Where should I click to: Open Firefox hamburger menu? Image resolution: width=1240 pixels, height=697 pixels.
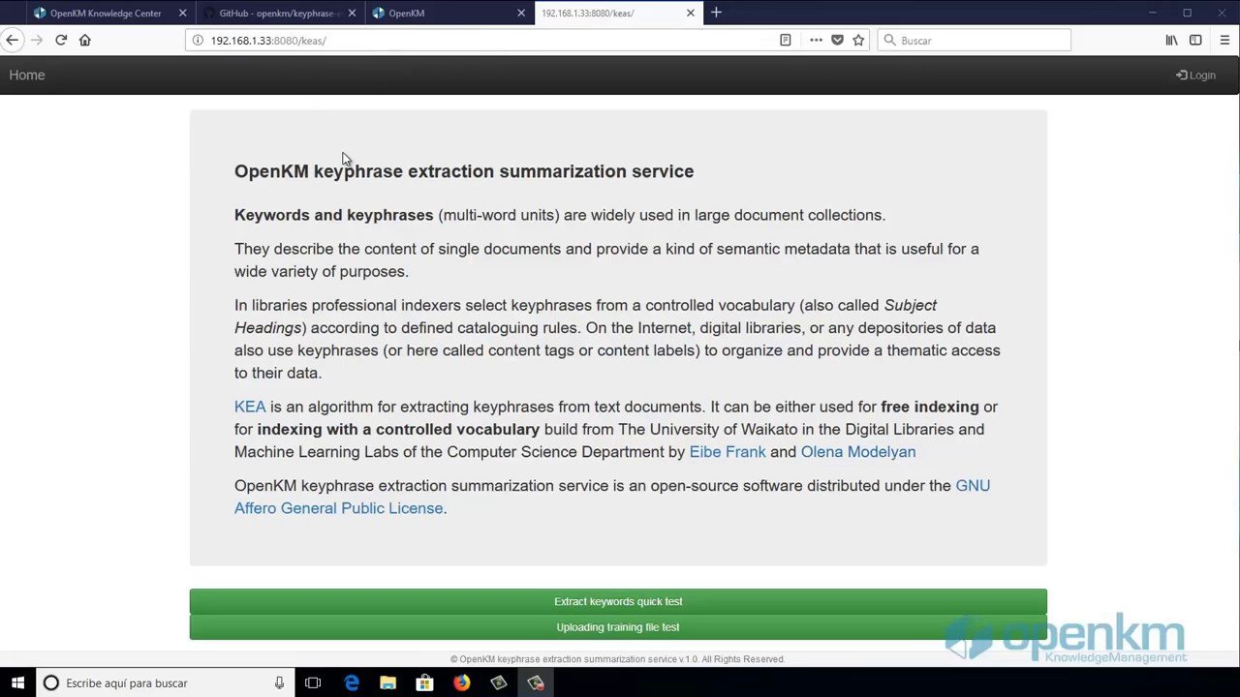pyautogui.click(x=1224, y=40)
